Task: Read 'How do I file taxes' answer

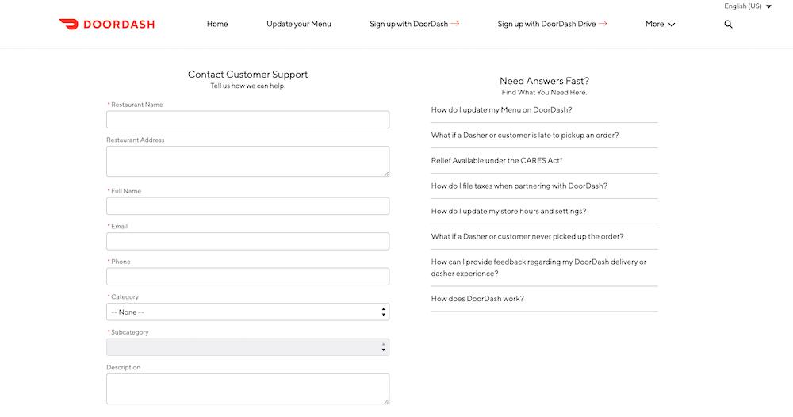Action: (x=519, y=186)
